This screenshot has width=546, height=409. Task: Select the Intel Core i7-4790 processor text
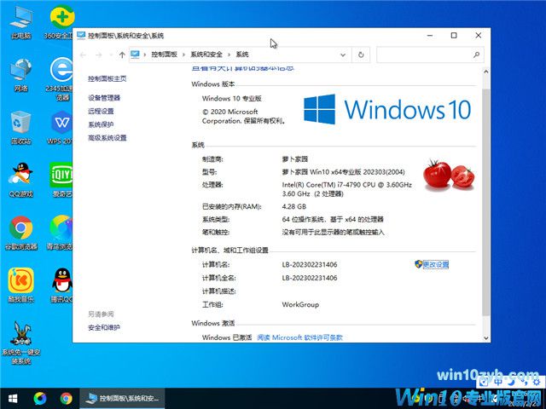[346, 189]
